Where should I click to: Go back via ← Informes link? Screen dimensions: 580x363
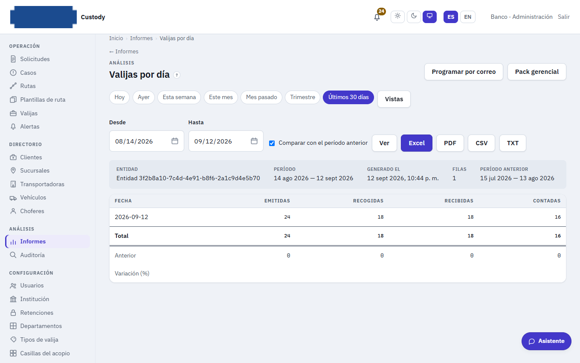pos(124,51)
